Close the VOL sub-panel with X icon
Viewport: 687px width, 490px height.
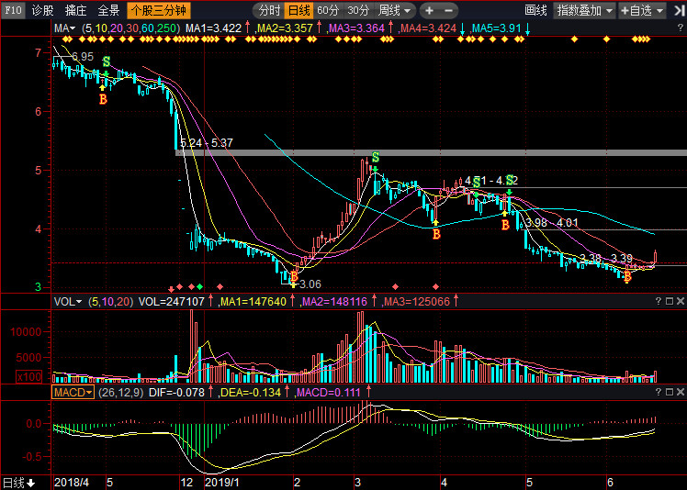pos(680,301)
